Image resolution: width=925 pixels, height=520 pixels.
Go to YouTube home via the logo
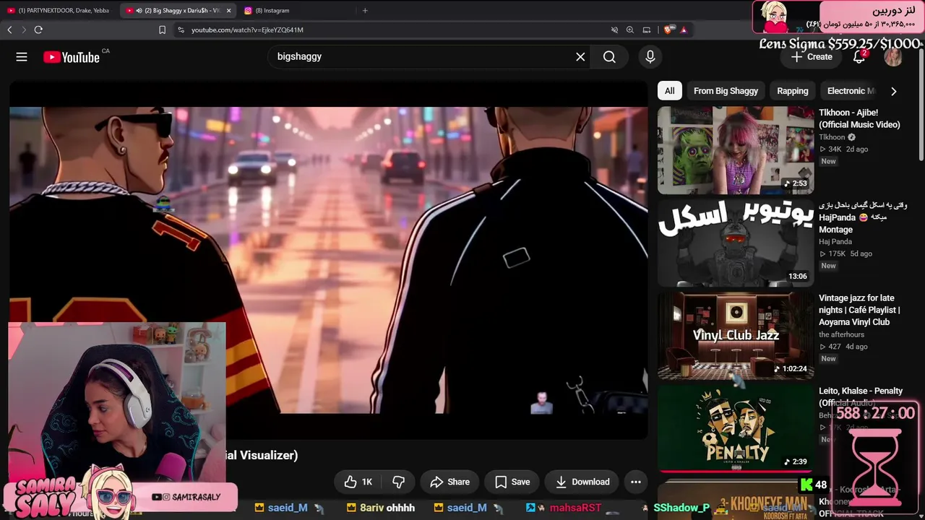72,57
